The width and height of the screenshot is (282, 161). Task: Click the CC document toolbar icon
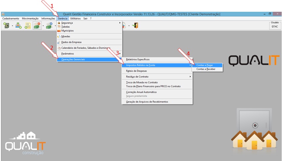[28, 25]
